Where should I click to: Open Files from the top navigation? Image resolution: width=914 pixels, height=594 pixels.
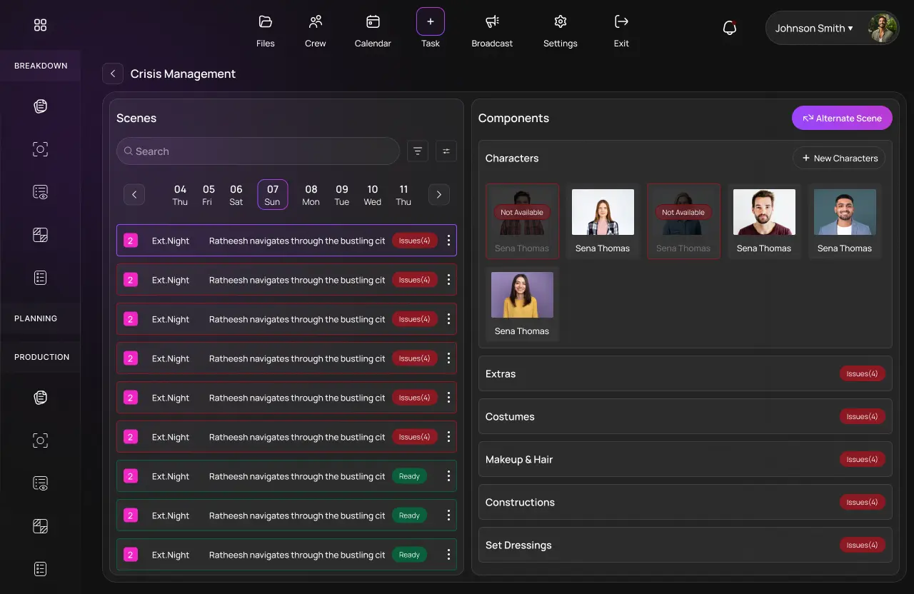[x=265, y=29]
